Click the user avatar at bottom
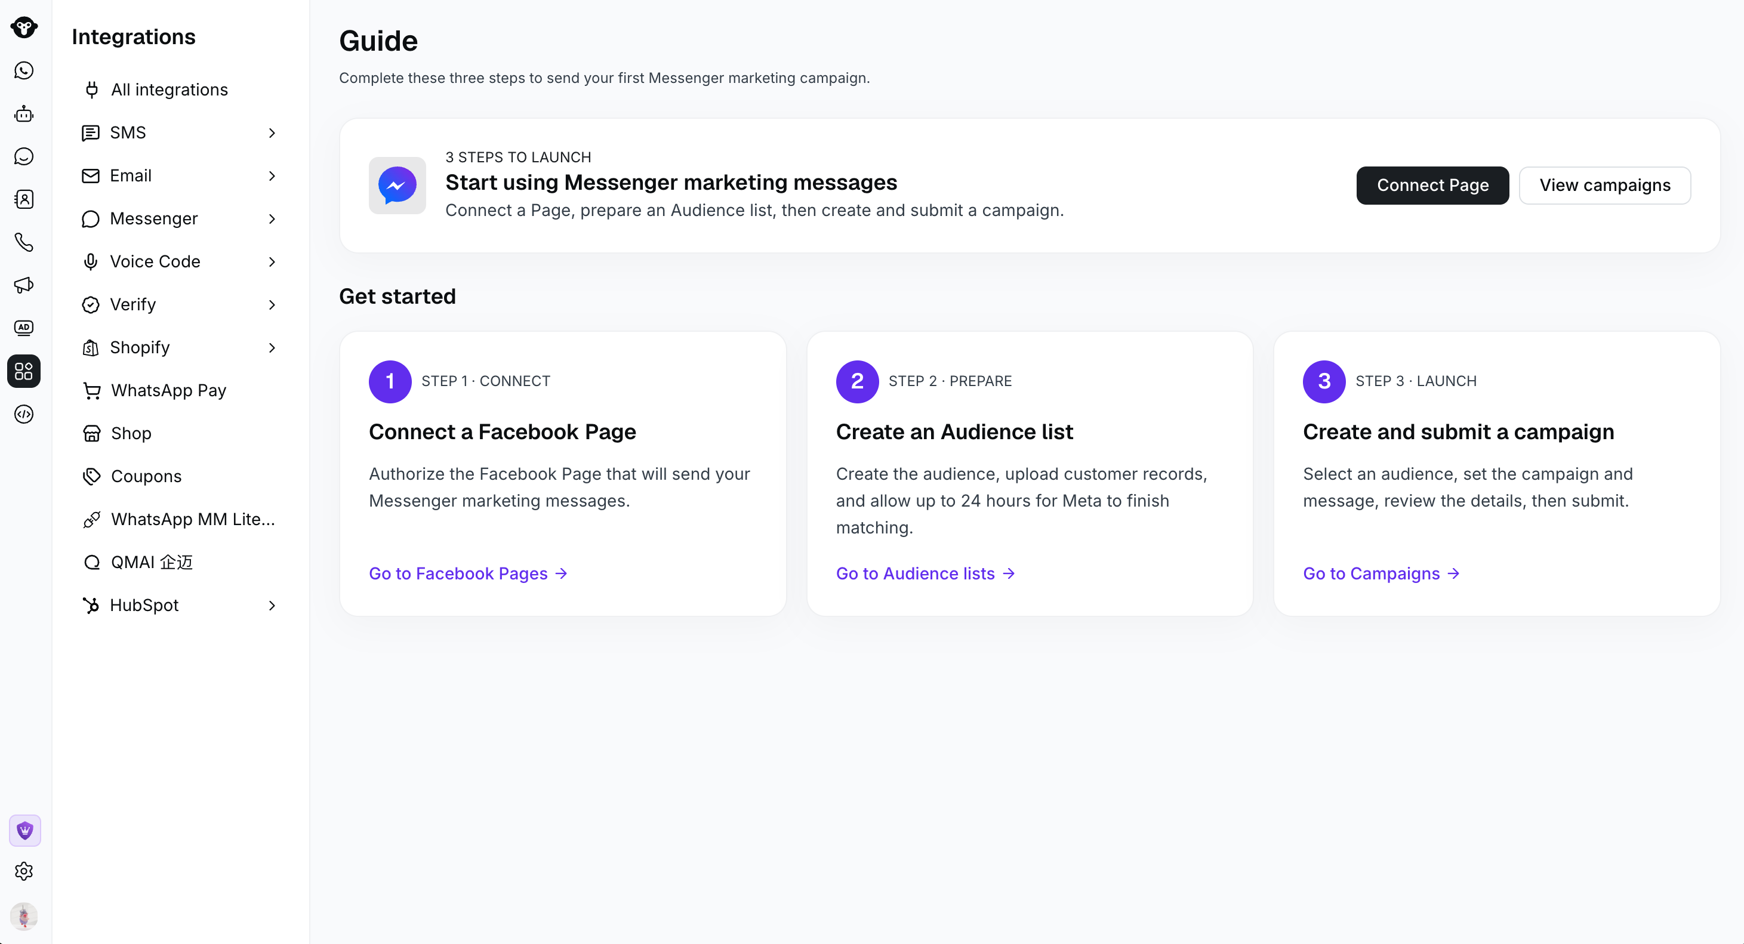The image size is (1744, 944). pyautogui.click(x=24, y=917)
